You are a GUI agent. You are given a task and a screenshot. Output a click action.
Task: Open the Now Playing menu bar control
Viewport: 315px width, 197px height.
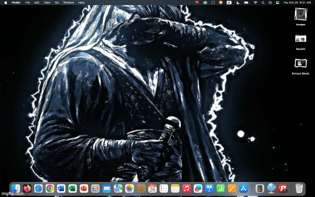(270, 3)
